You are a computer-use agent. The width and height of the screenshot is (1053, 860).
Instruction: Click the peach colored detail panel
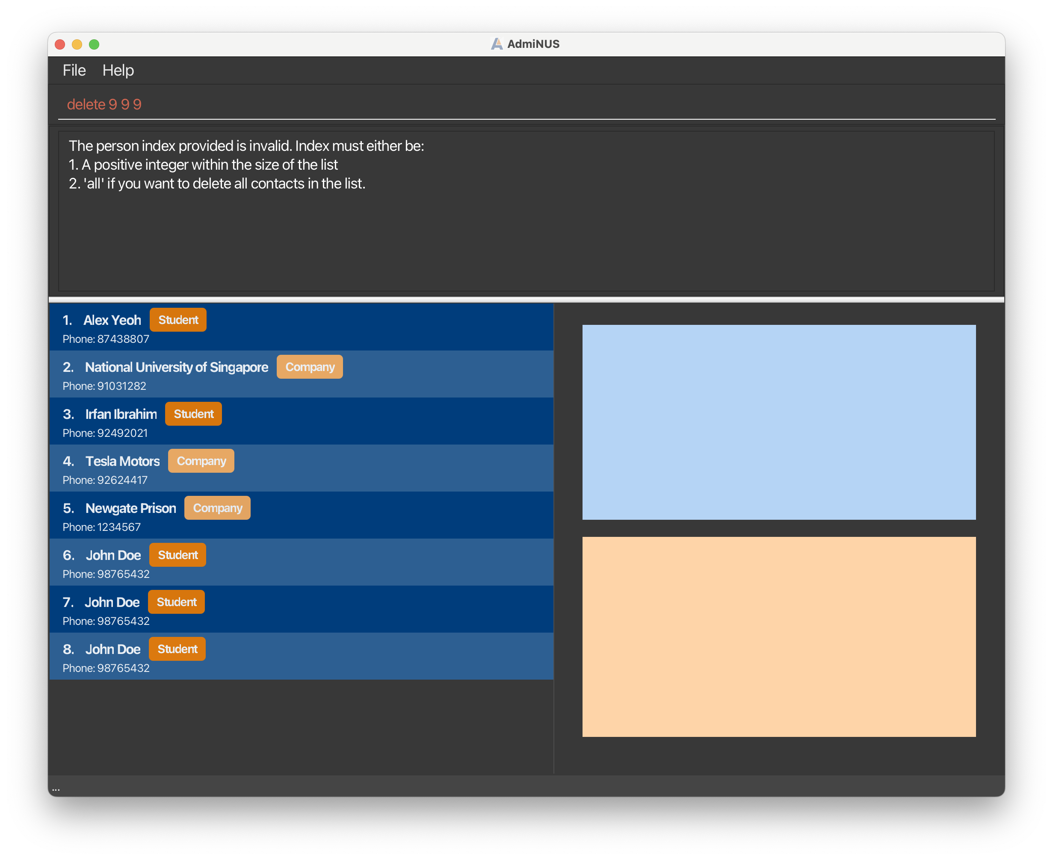(x=778, y=636)
